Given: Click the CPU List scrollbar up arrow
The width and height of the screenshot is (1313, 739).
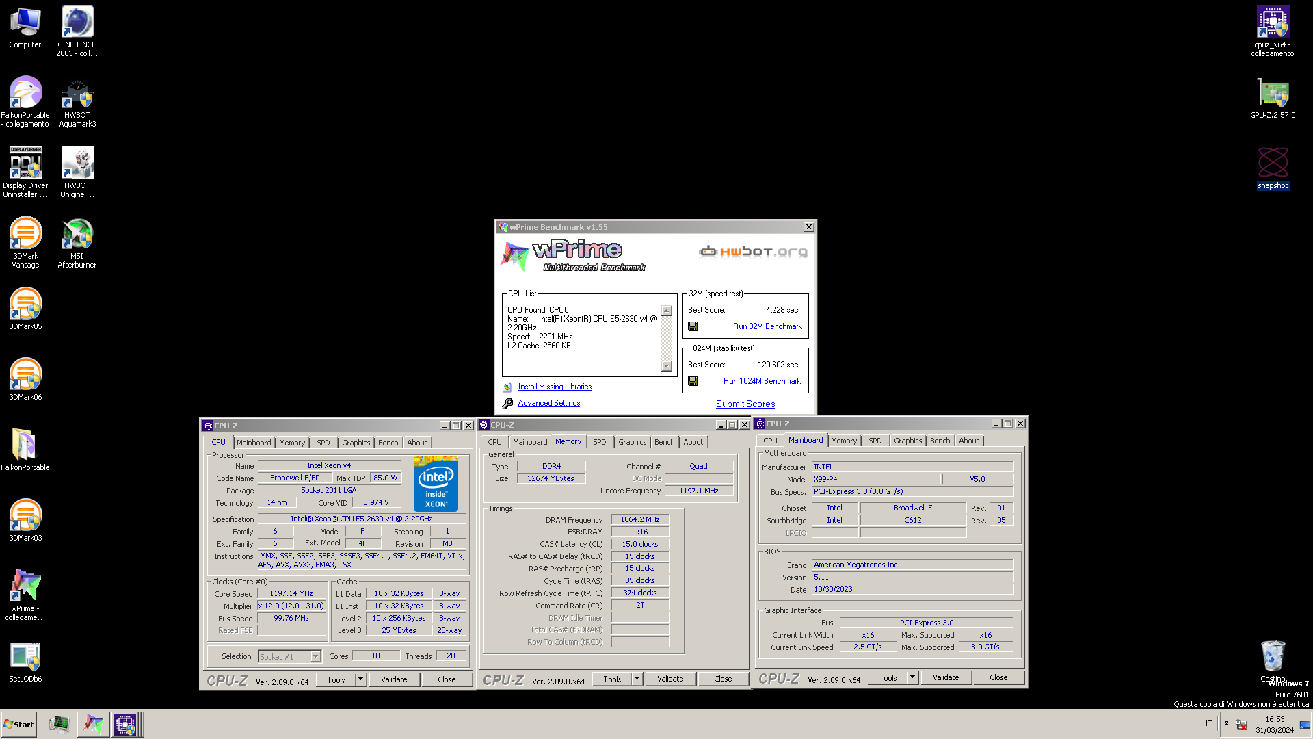Looking at the screenshot, I should [x=667, y=311].
